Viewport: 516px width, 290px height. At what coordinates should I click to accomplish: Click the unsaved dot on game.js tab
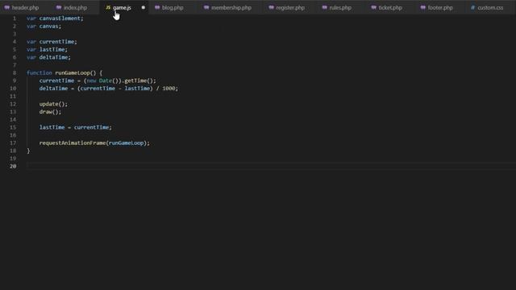[x=144, y=7]
